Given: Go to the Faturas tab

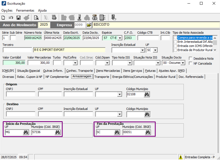Looking at the screenshot, I should pyautogui.click(x=150, y=71).
